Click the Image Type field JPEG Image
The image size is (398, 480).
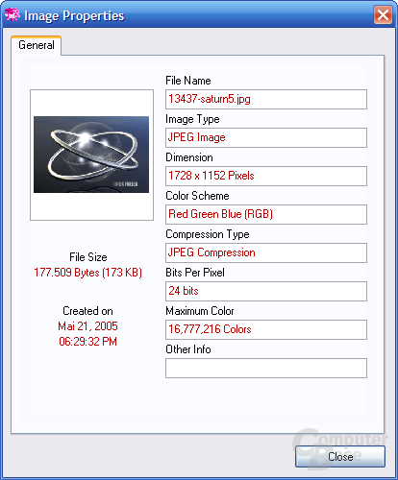tap(266, 137)
